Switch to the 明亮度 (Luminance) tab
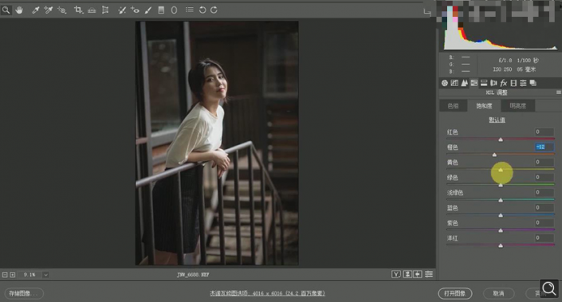This screenshot has width=562, height=302. (517, 106)
